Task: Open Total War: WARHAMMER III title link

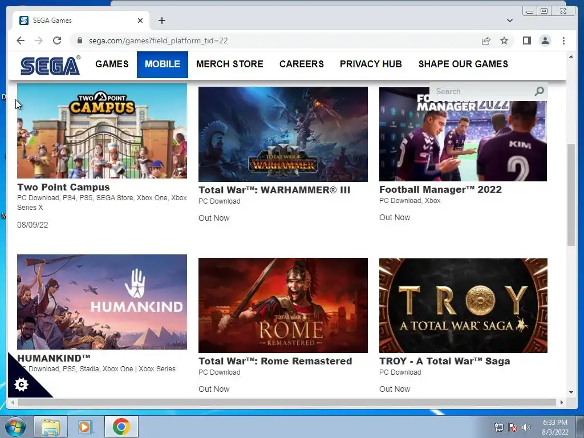Action: tap(274, 190)
